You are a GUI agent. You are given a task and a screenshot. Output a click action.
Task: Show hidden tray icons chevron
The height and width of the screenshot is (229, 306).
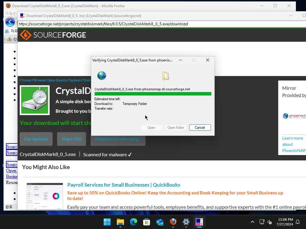coord(252,222)
